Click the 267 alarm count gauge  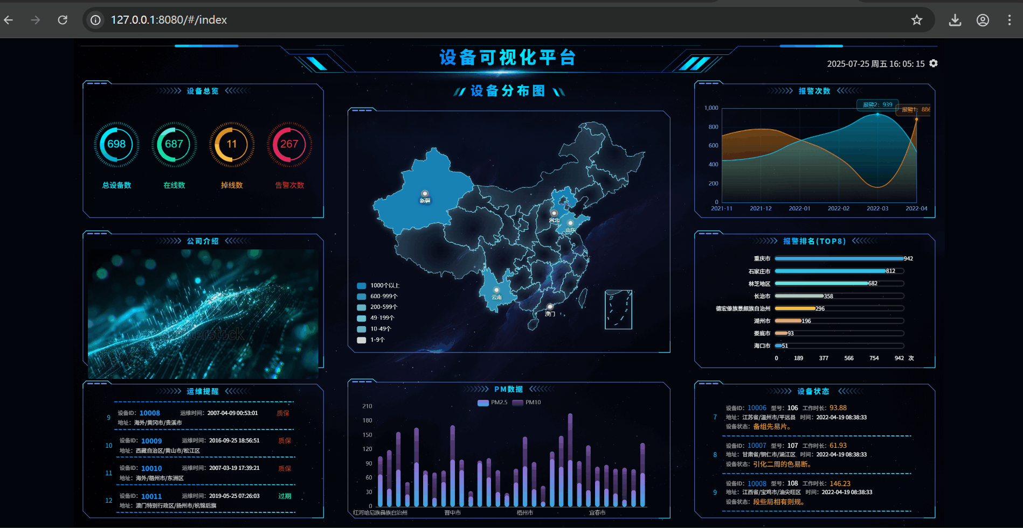pos(289,144)
